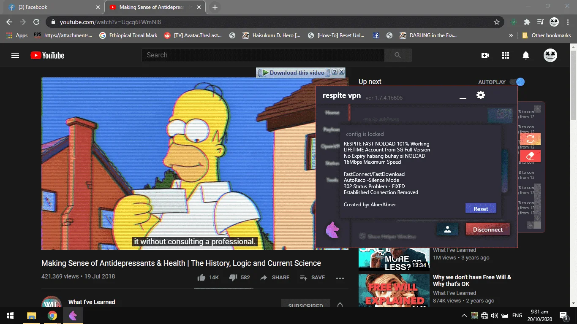577x324 pixels.
Task: Focus the YouTube Search field
Action: tap(263, 55)
